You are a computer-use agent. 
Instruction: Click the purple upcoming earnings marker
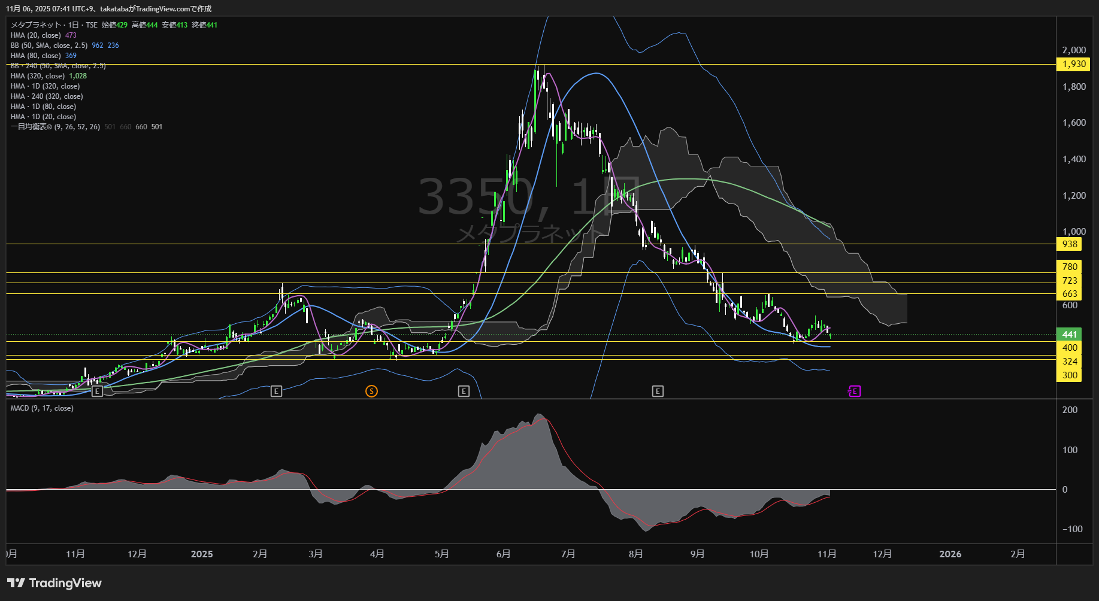coord(855,391)
